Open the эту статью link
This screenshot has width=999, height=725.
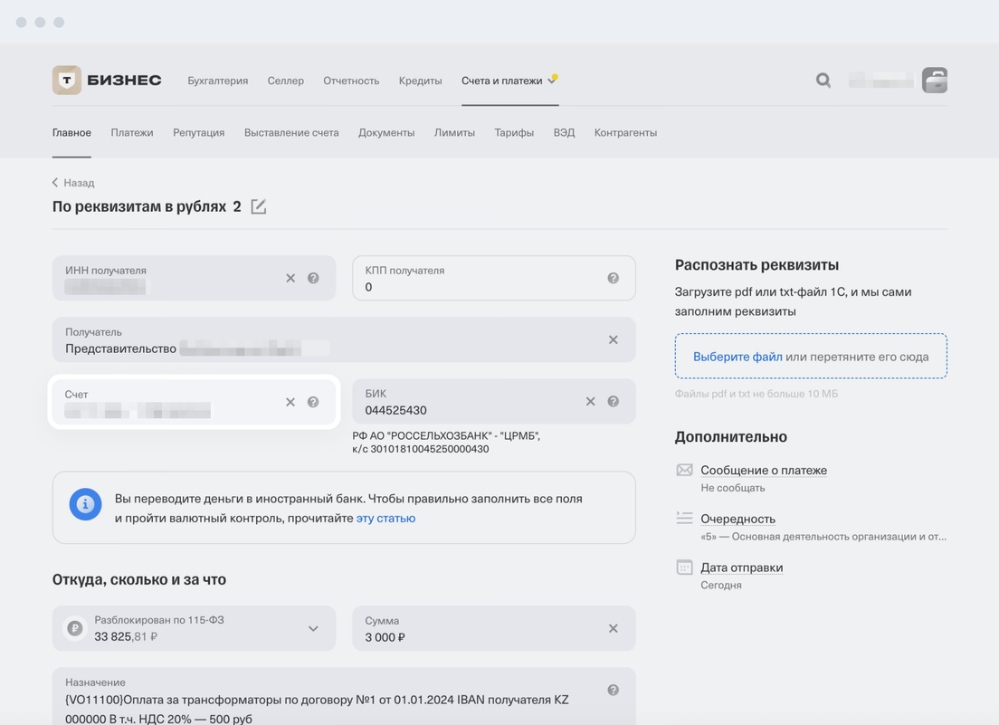click(x=385, y=519)
